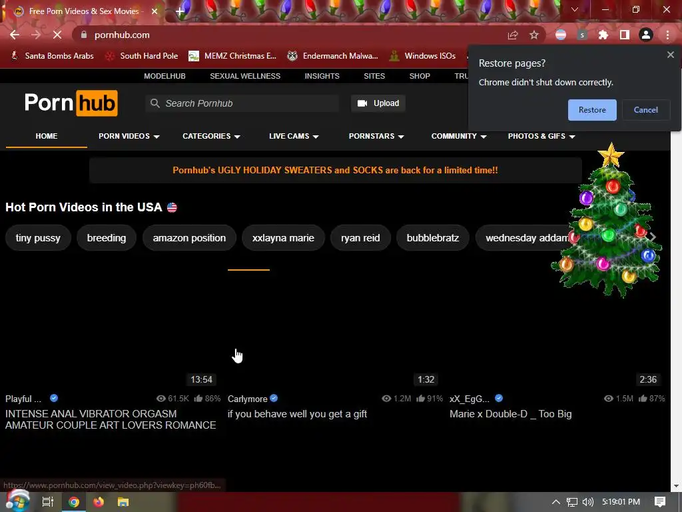Viewport: 682px width, 512px height.
Task: Click the share this page icon
Action: coord(513,35)
